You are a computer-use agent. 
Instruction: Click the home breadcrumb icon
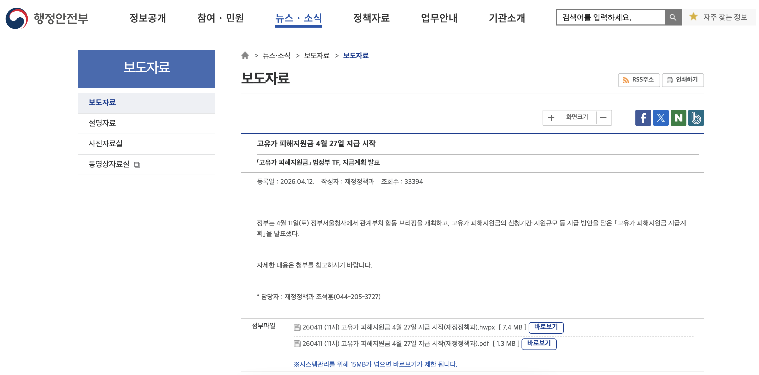pos(245,55)
